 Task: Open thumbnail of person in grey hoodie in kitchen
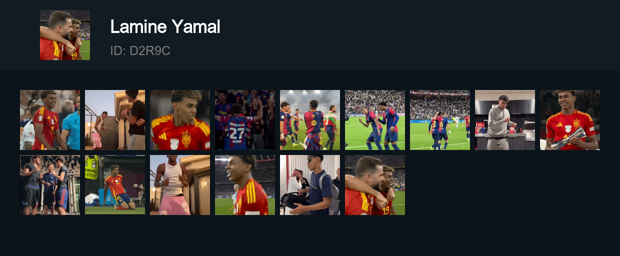point(505,120)
